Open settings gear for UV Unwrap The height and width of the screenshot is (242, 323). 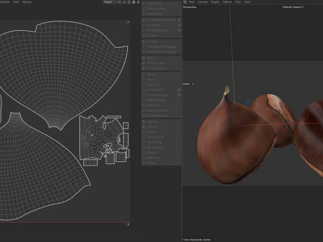click(179, 25)
